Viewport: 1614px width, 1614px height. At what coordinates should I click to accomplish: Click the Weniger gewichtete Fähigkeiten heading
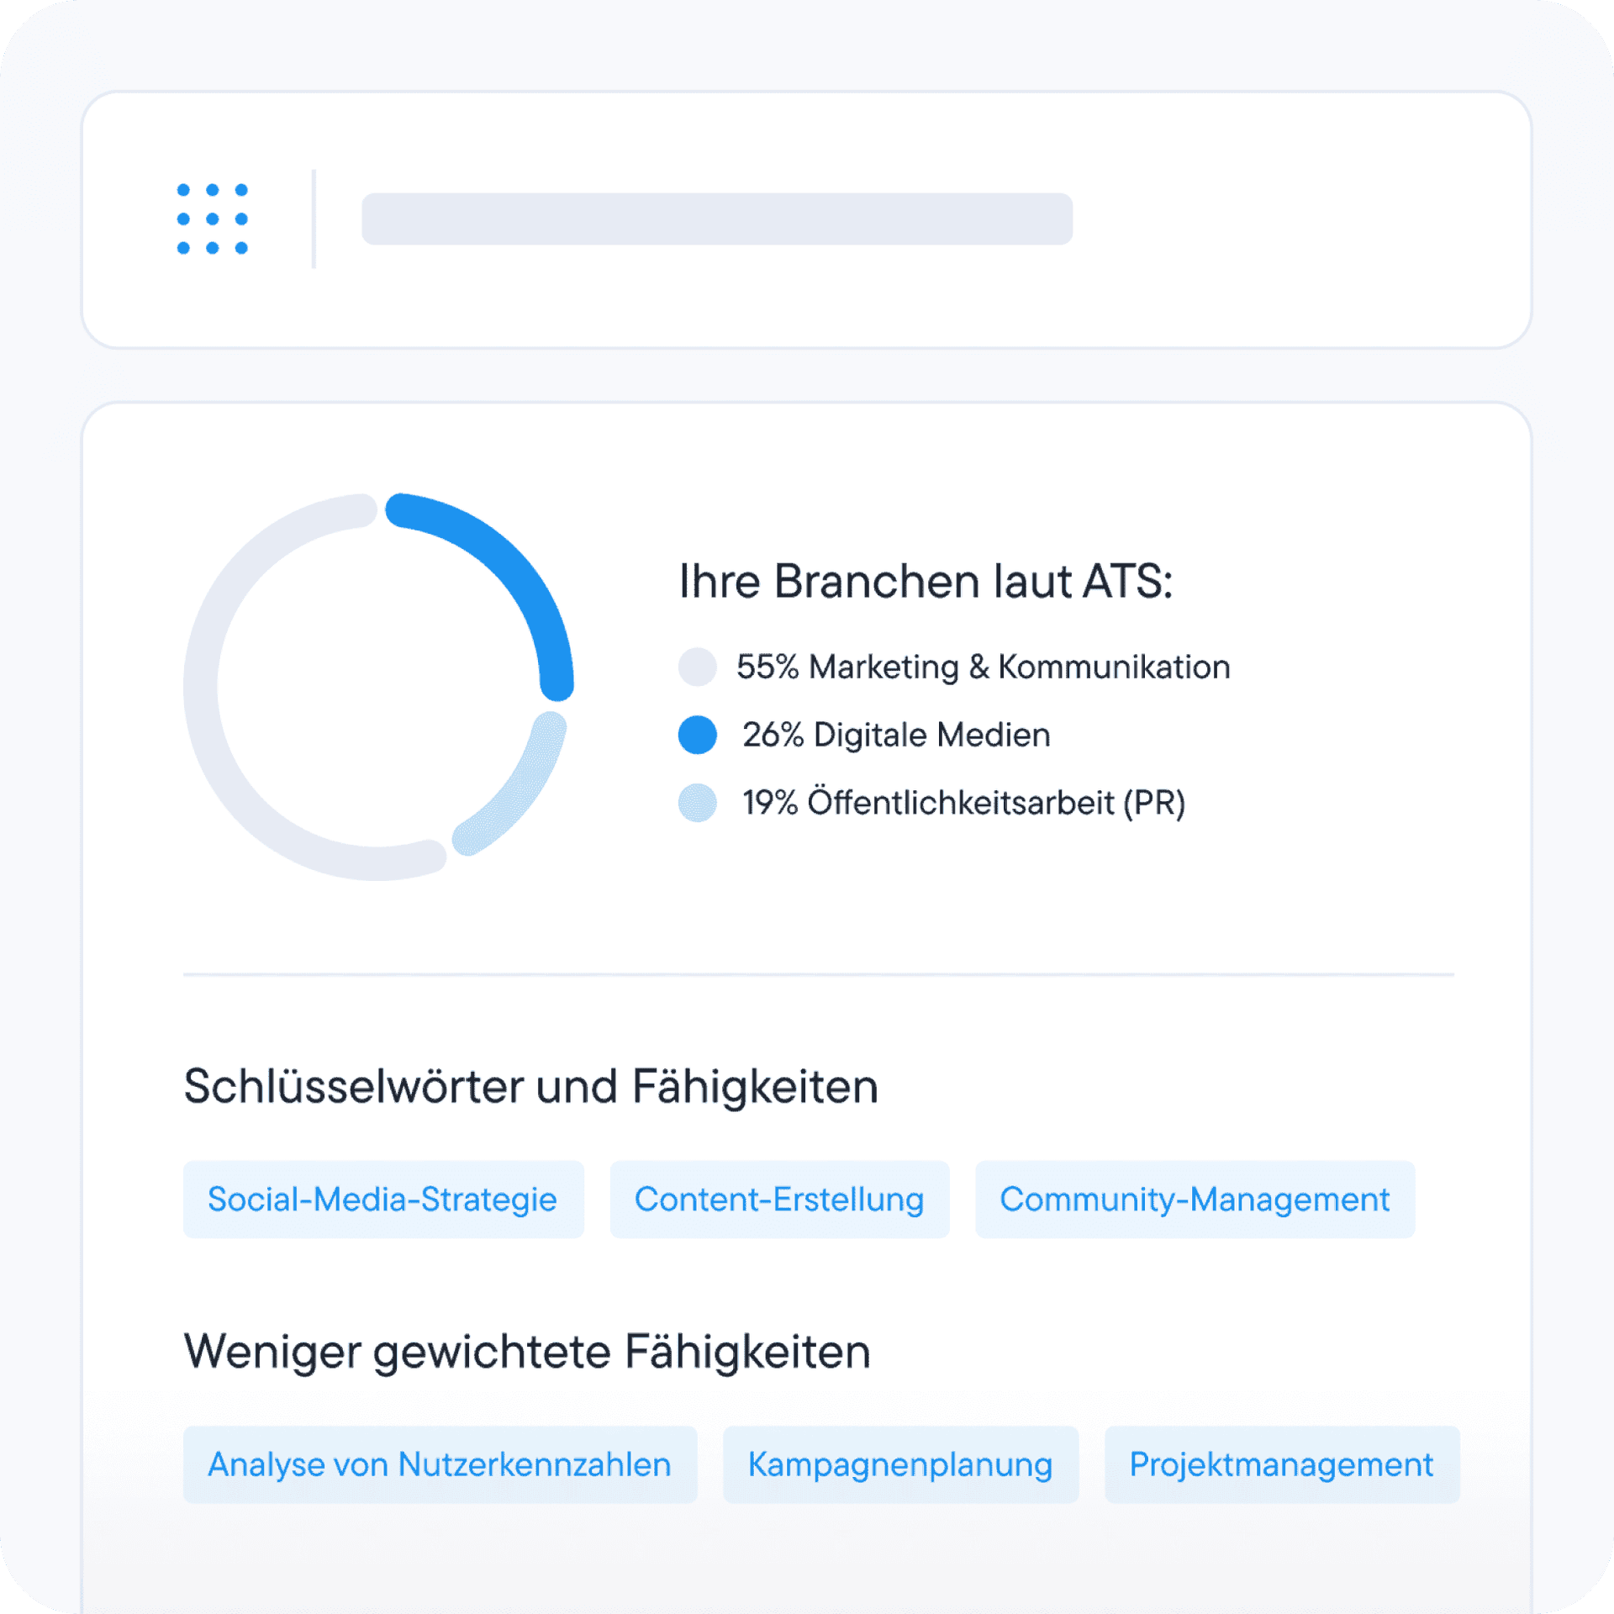pyautogui.click(x=527, y=1352)
